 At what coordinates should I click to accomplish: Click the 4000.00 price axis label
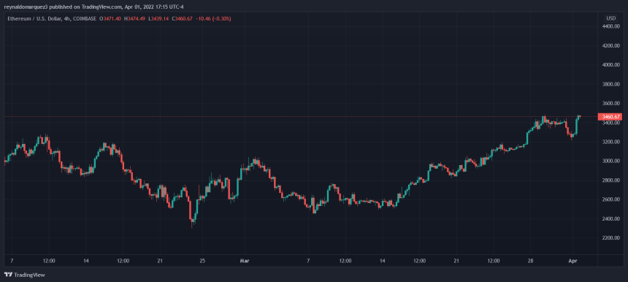click(x=610, y=65)
